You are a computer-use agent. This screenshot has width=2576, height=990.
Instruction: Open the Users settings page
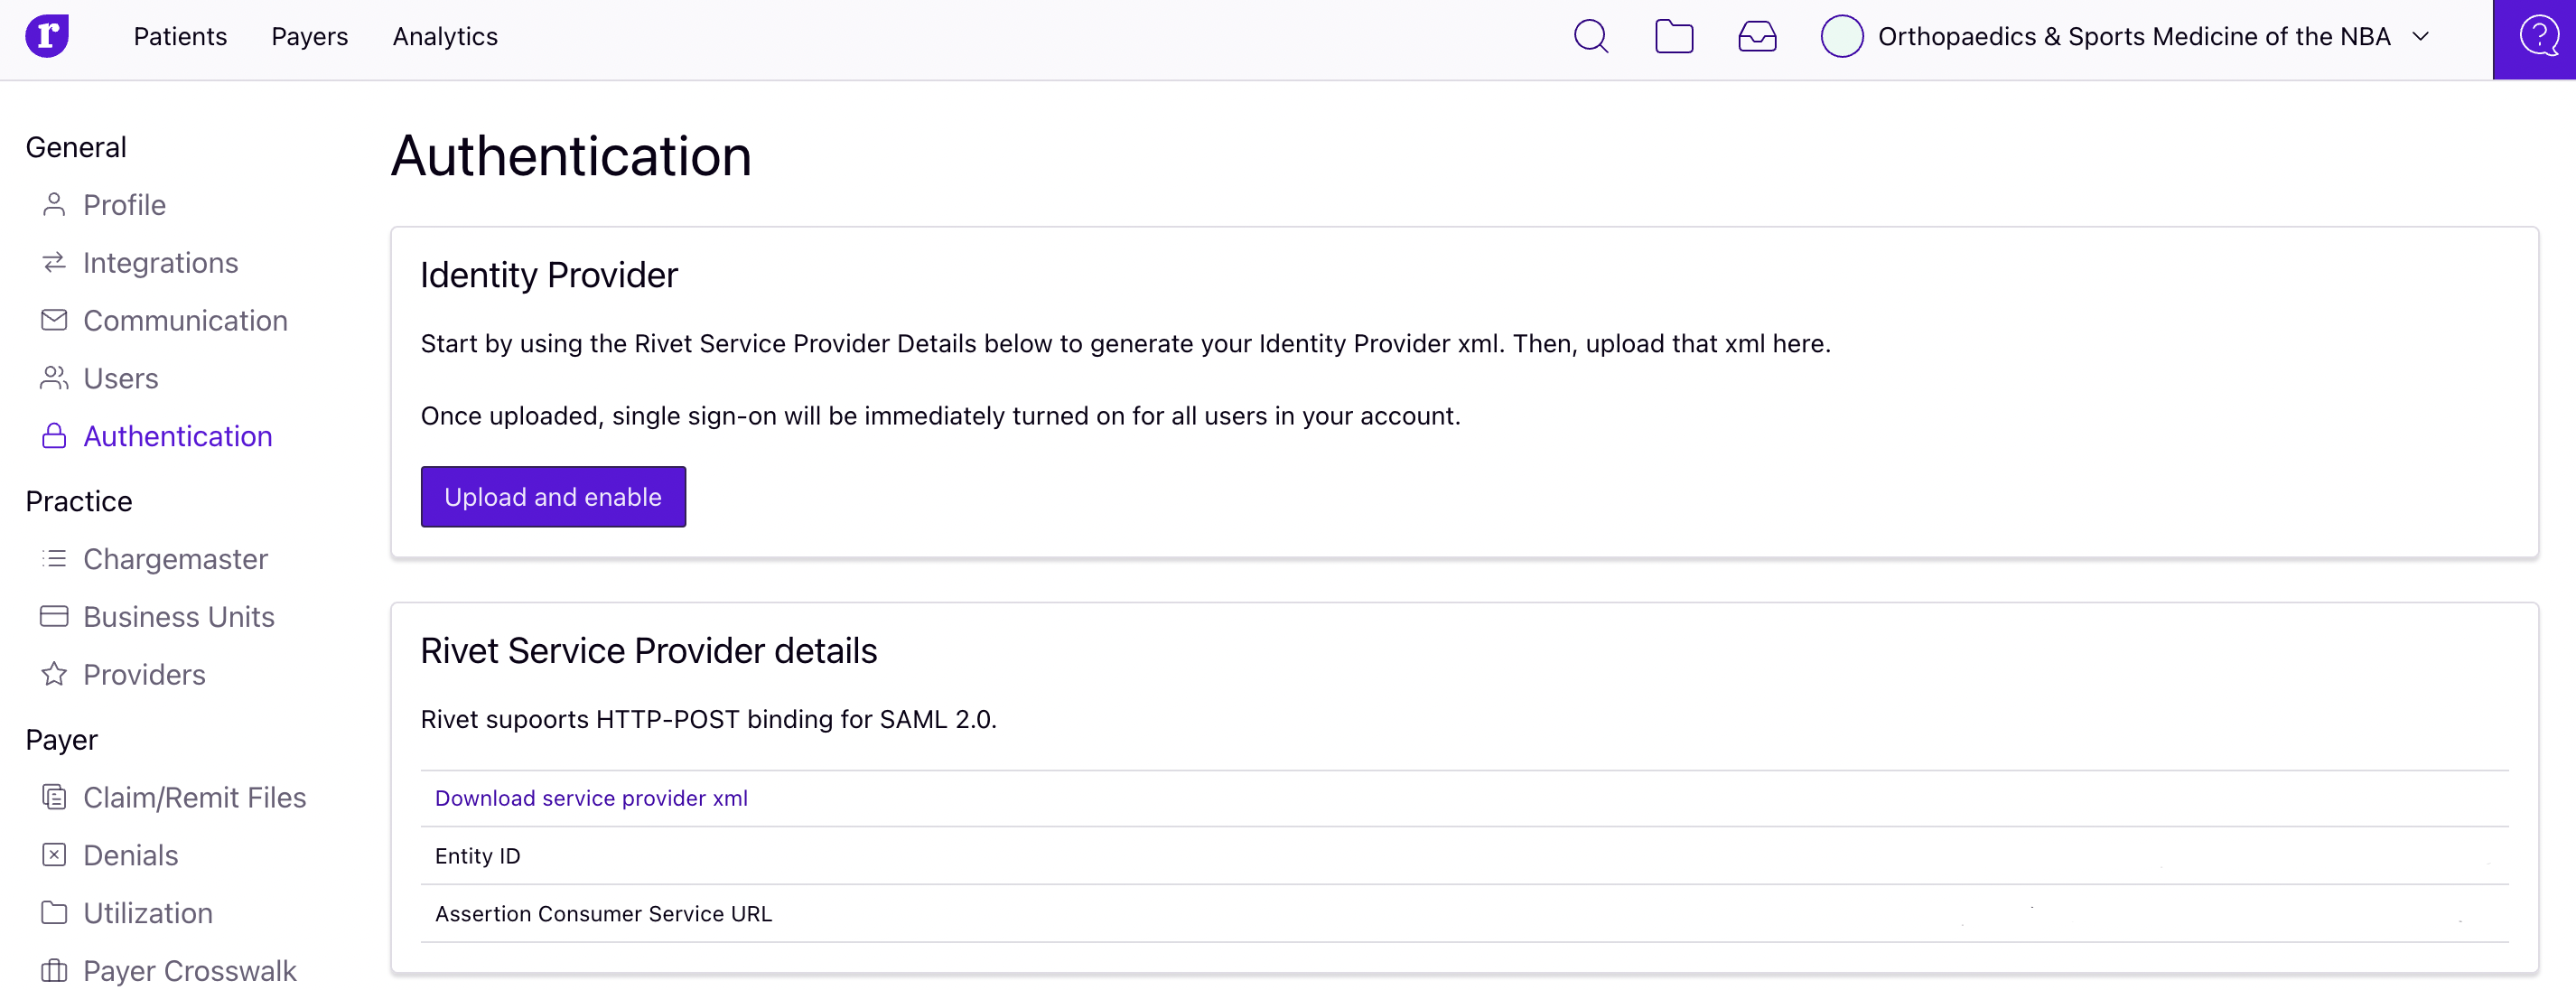tap(120, 378)
